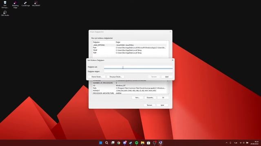
Task: Select the OS system variable row
Action: coord(129,86)
